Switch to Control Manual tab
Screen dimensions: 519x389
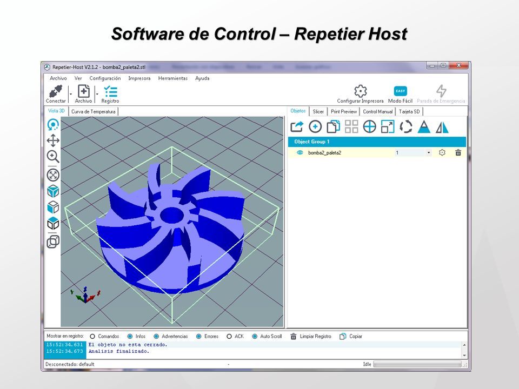(x=378, y=111)
